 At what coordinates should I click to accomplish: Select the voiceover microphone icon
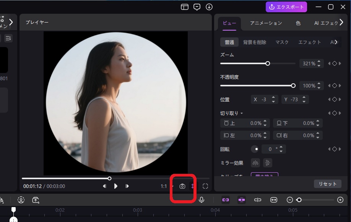point(201,199)
